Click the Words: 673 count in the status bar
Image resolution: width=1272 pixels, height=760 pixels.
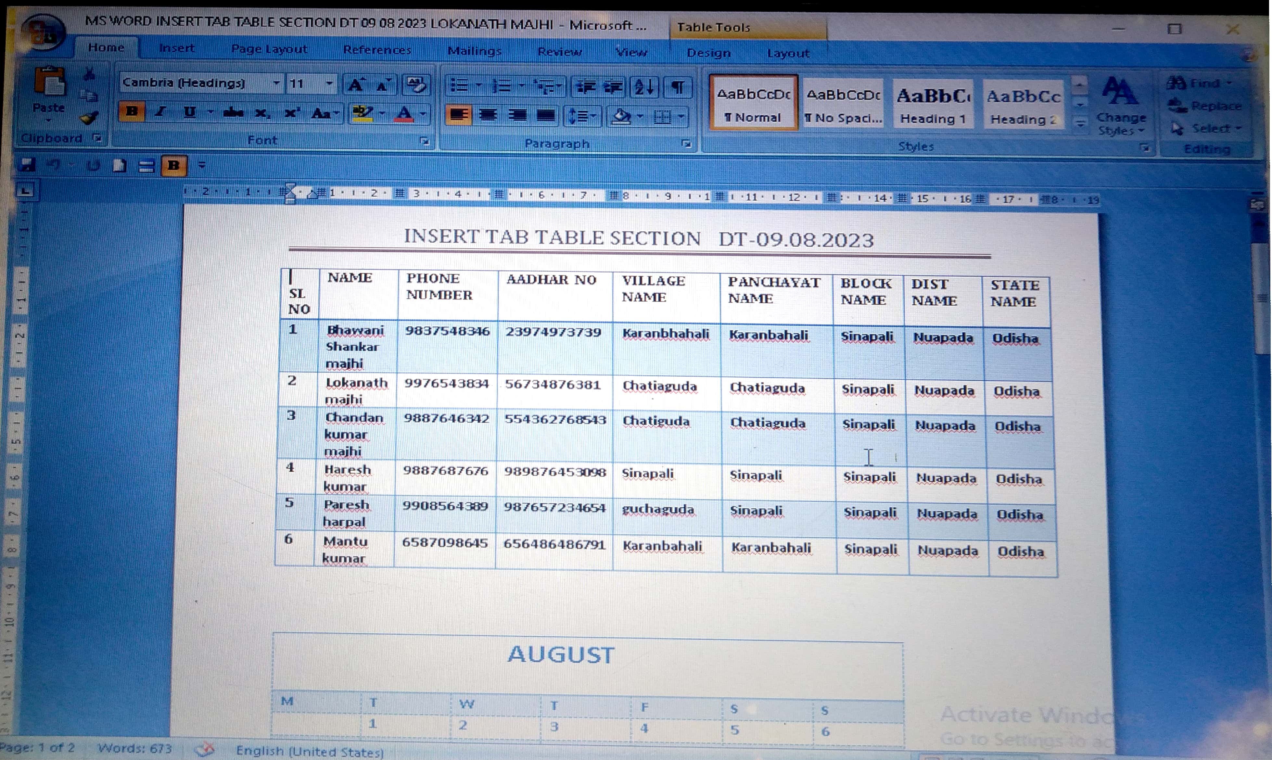click(135, 748)
